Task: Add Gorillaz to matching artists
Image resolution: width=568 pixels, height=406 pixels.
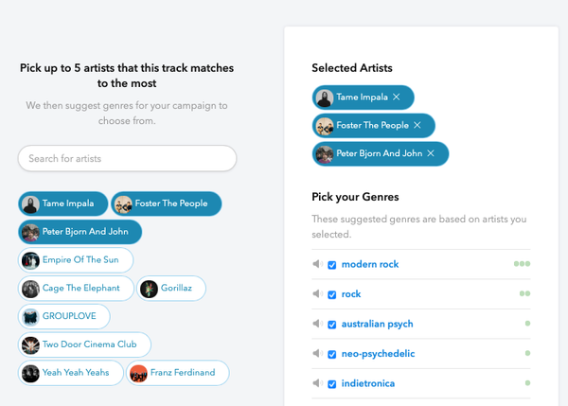Action: [x=172, y=289]
